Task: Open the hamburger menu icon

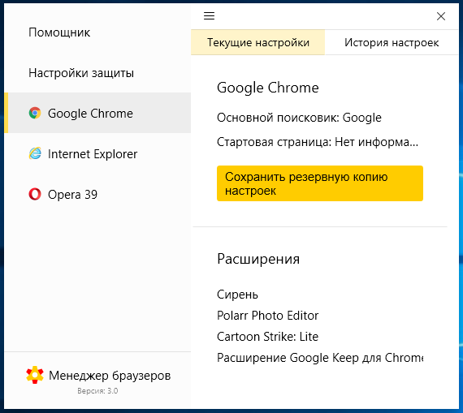Action: (209, 15)
